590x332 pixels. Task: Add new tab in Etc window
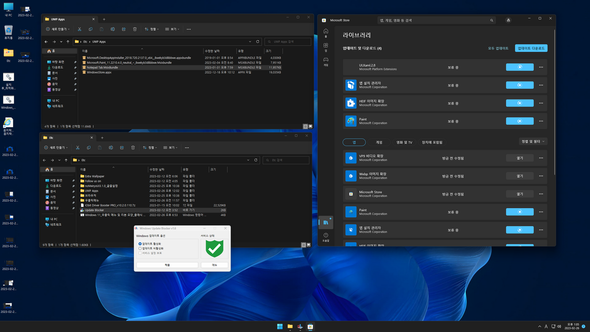(102, 138)
